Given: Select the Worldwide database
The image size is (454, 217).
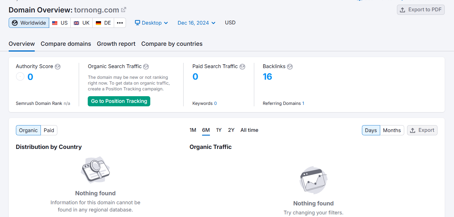Looking at the screenshot, I should [x=29, y=23].
